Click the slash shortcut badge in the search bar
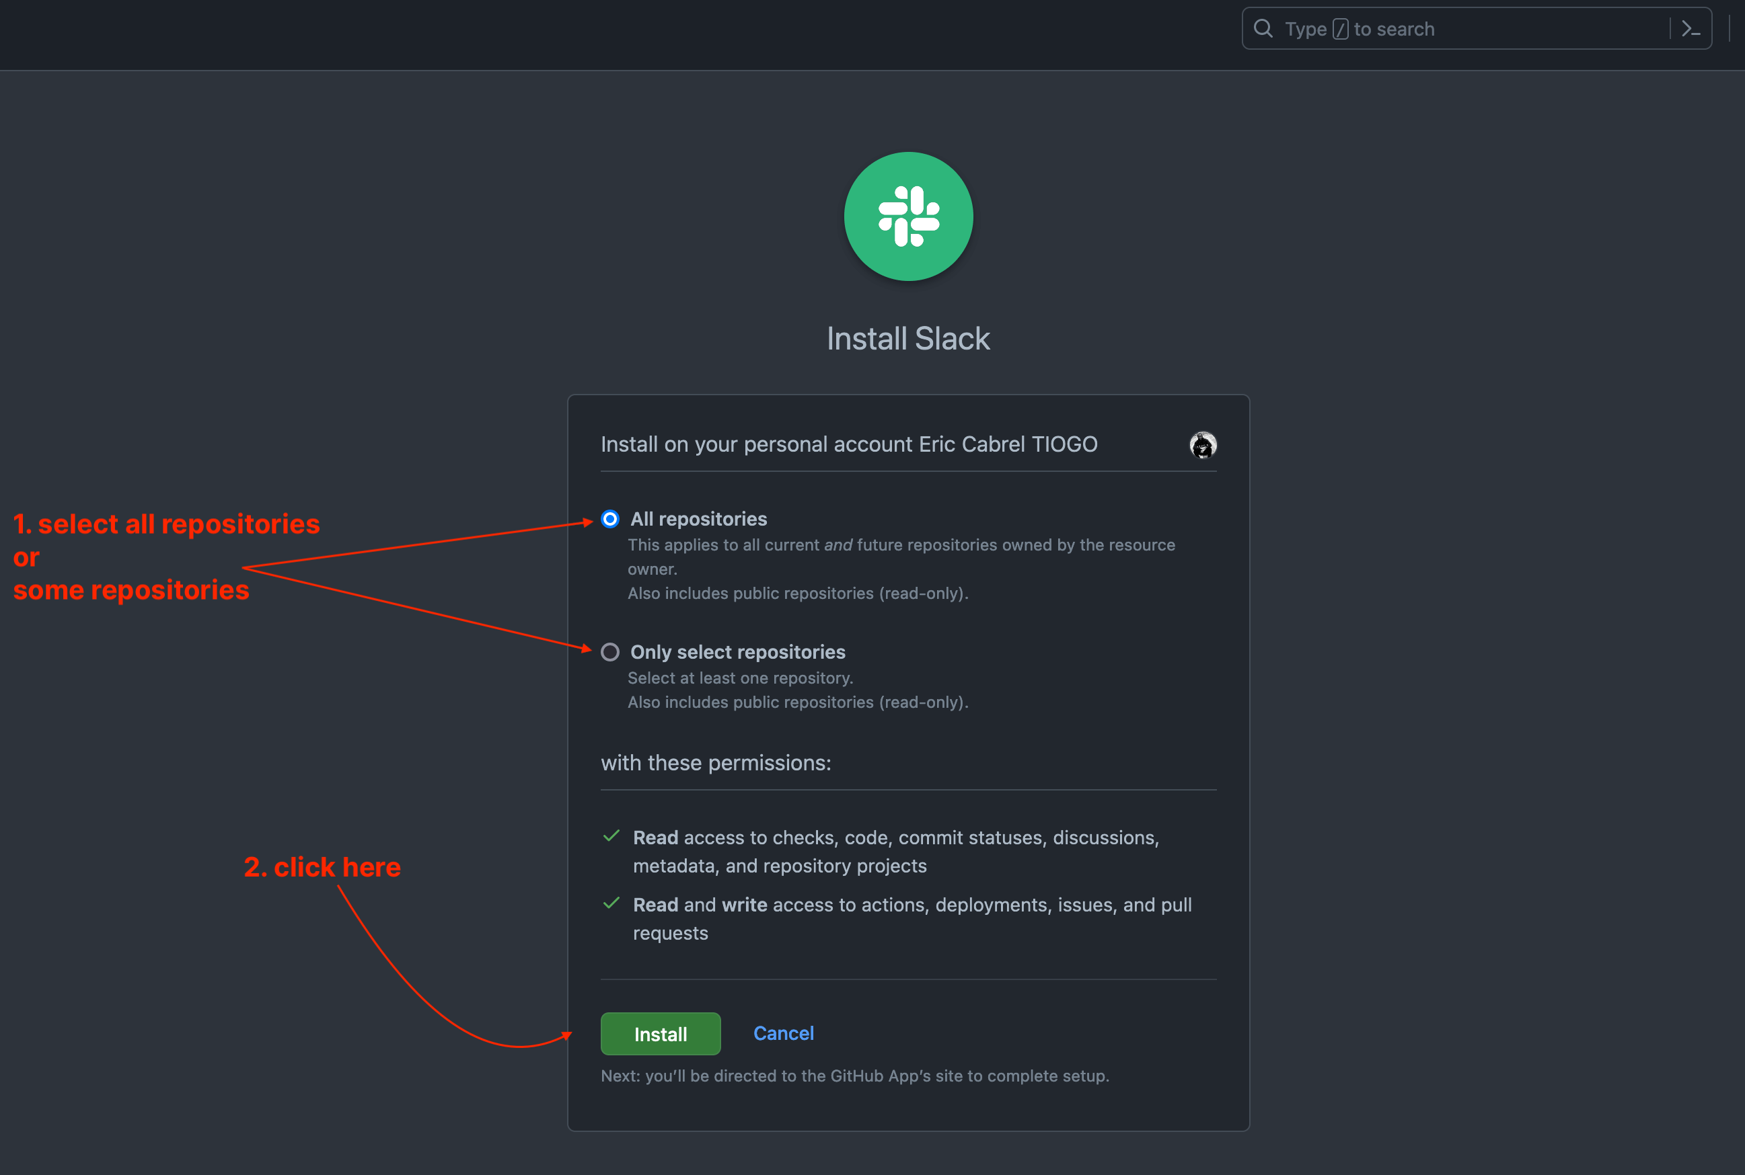Screen dimensions: 1745x1175 click(x=1341, y=28)
